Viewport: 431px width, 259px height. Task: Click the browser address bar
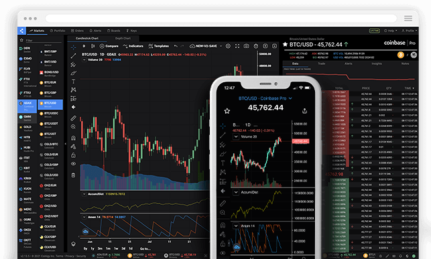click(x=221, y=18)
